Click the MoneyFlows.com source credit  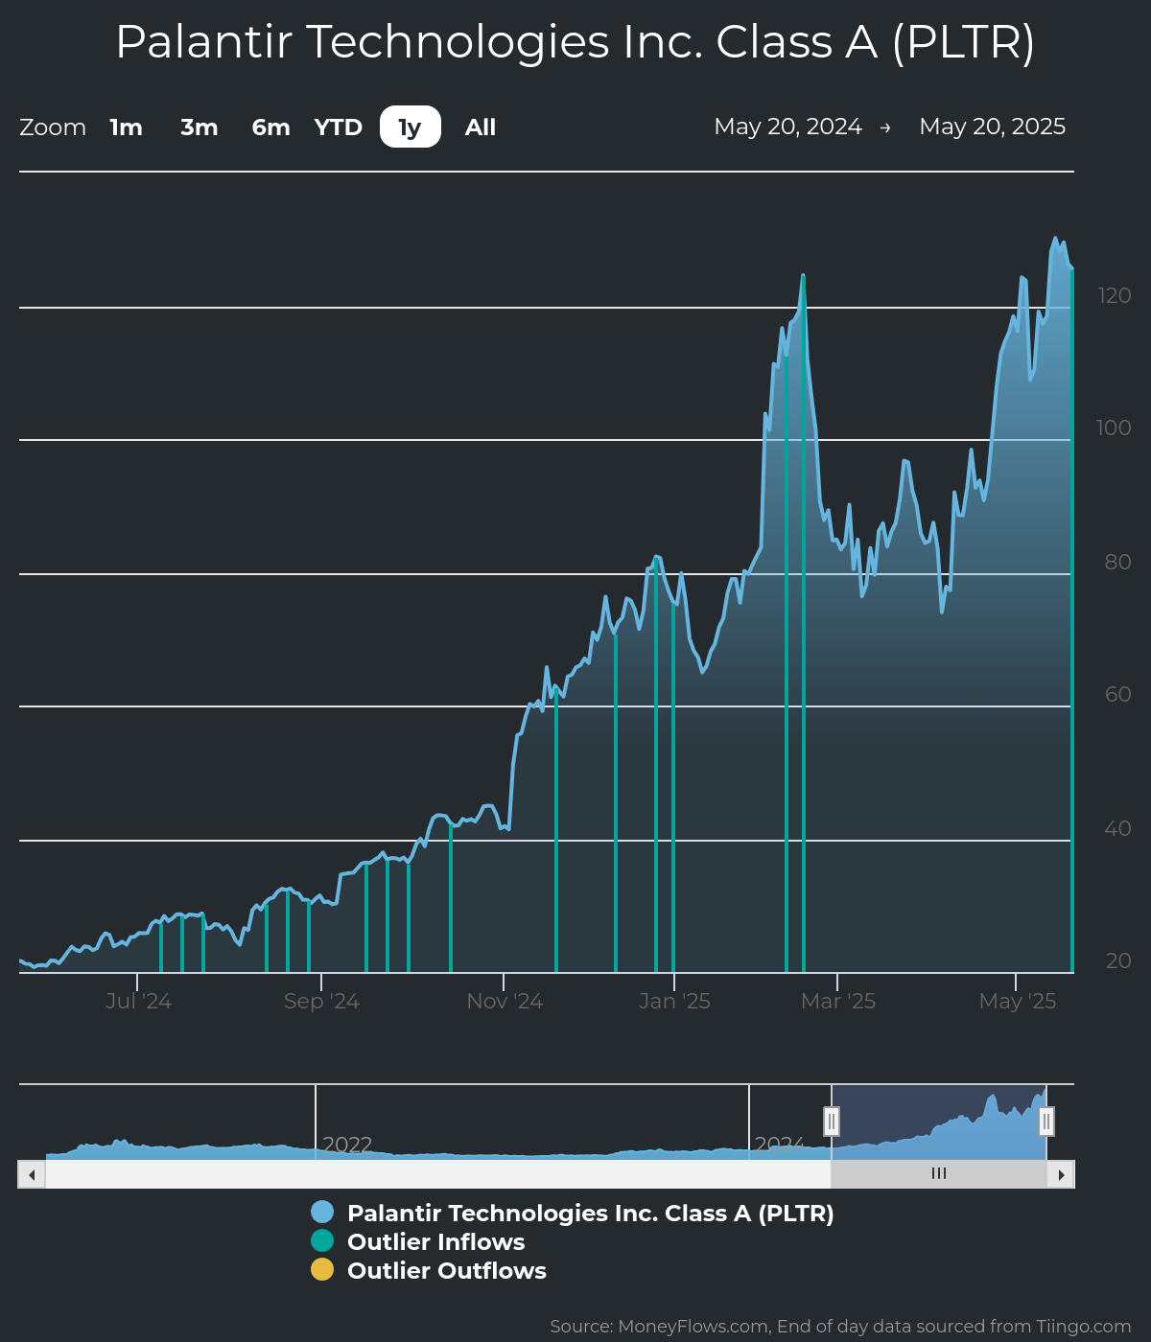pyautogui.click(x=840, y=1327)
